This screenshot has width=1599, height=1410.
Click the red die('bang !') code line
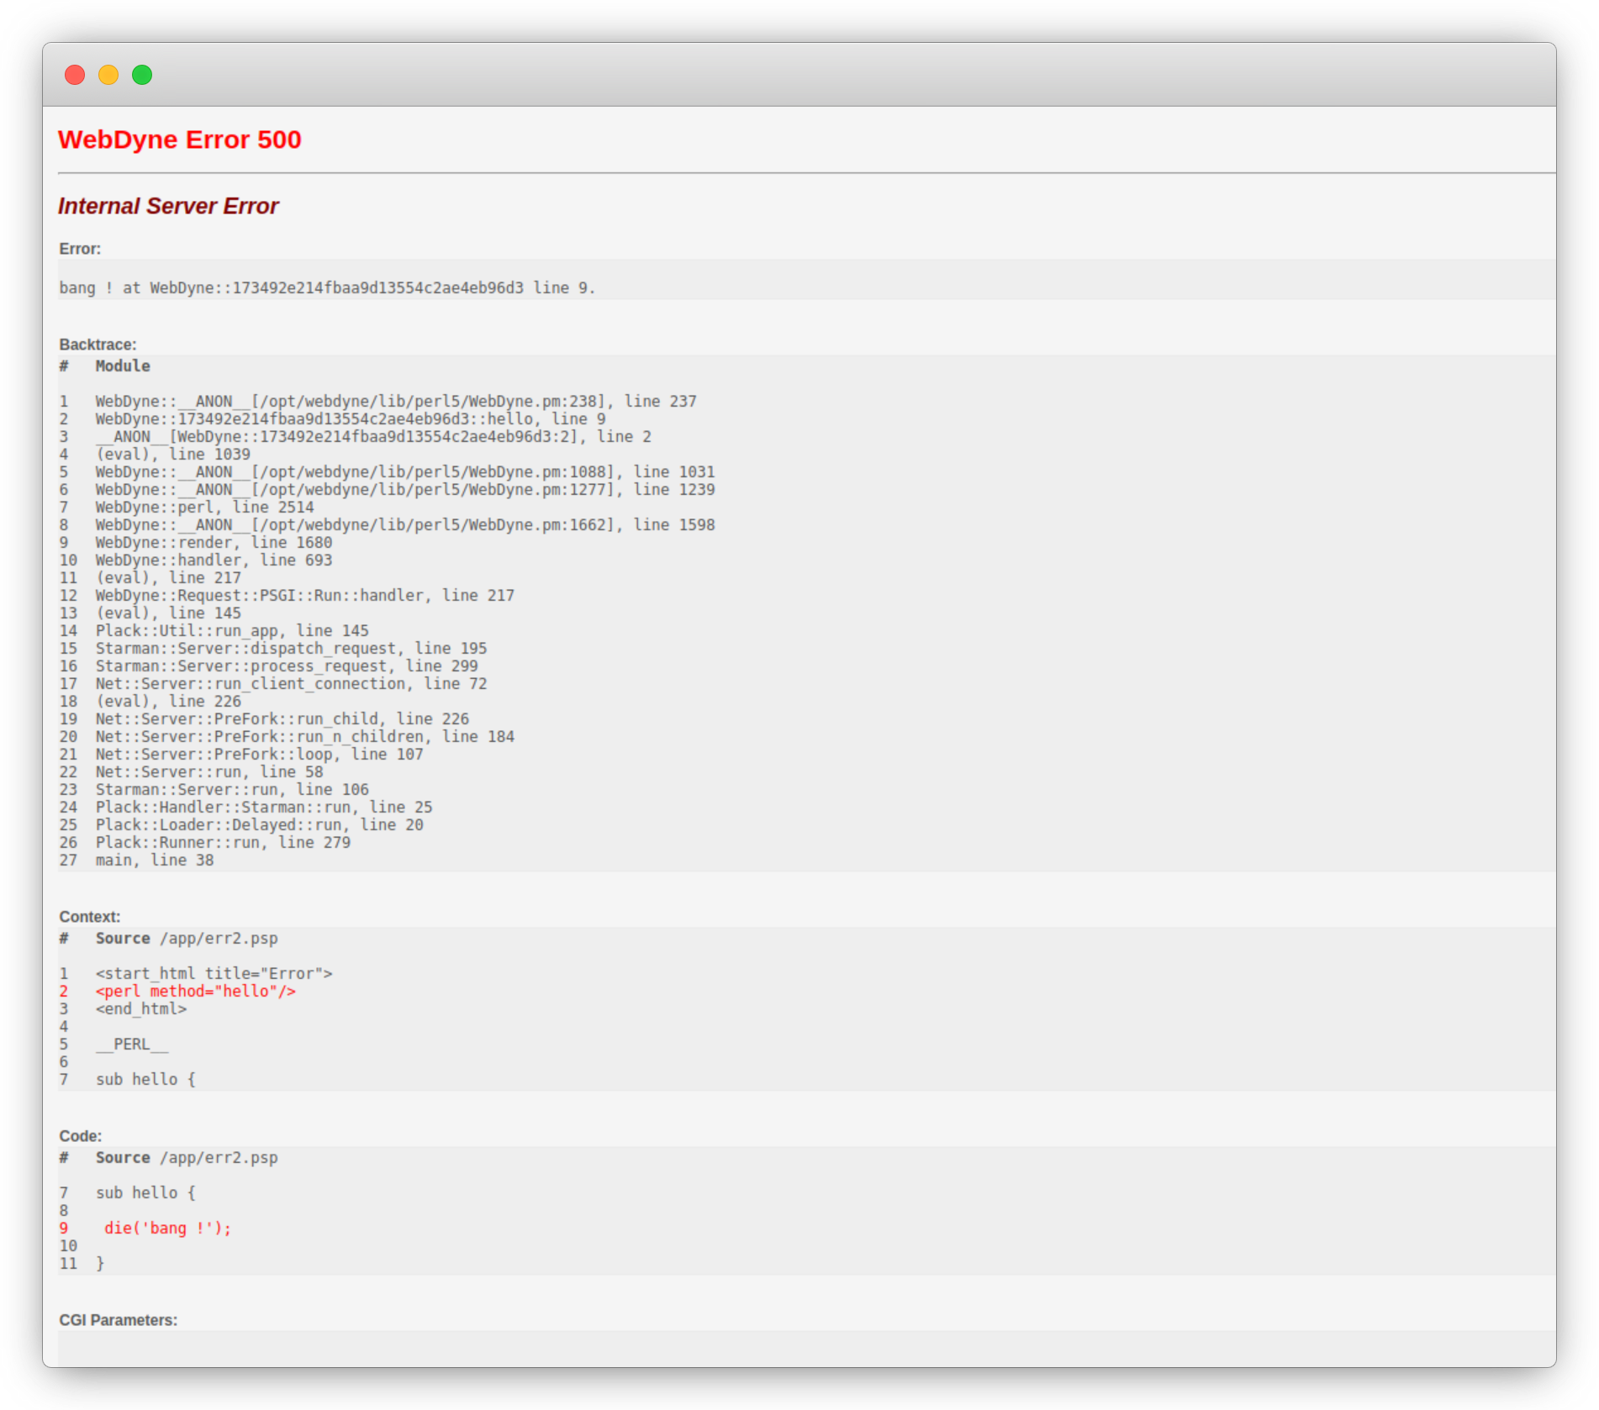tap(167, 1228)
